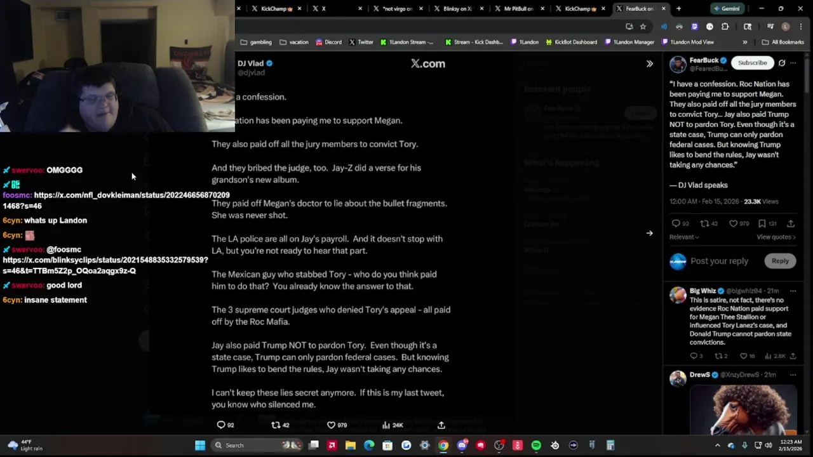Click the Big Whiz reply username

[702, 291]
